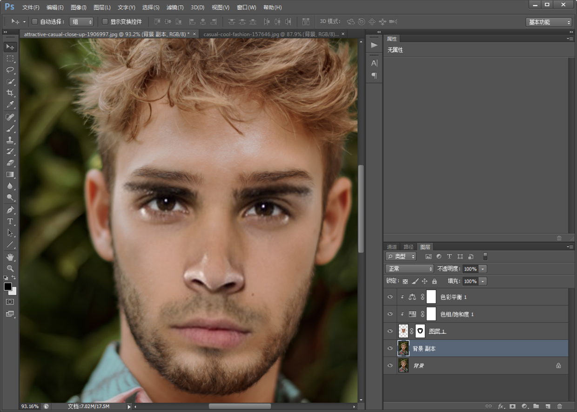The height and width of the screenshot is (412, 577).
Task: Switch to the 通道 tab
Action: point(392,247)
